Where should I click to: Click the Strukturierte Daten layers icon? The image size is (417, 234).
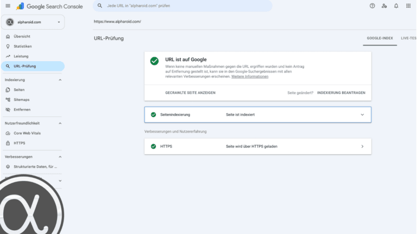pyautogui.click(x=8, y=167)
